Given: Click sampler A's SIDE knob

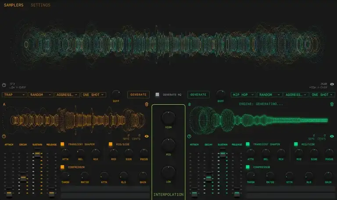Looking at the screenshot, I should pyautogui.click(x=129, y=153).
